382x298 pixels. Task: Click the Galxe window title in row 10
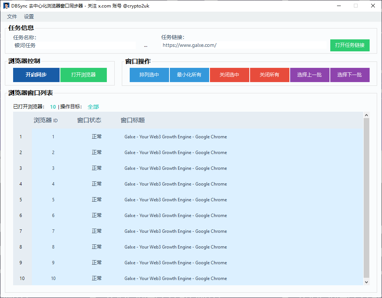176,278
